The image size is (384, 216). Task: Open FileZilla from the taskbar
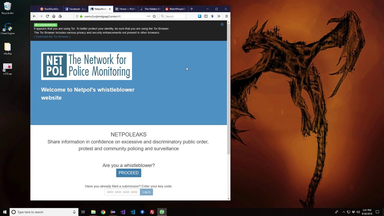(152, 212)
